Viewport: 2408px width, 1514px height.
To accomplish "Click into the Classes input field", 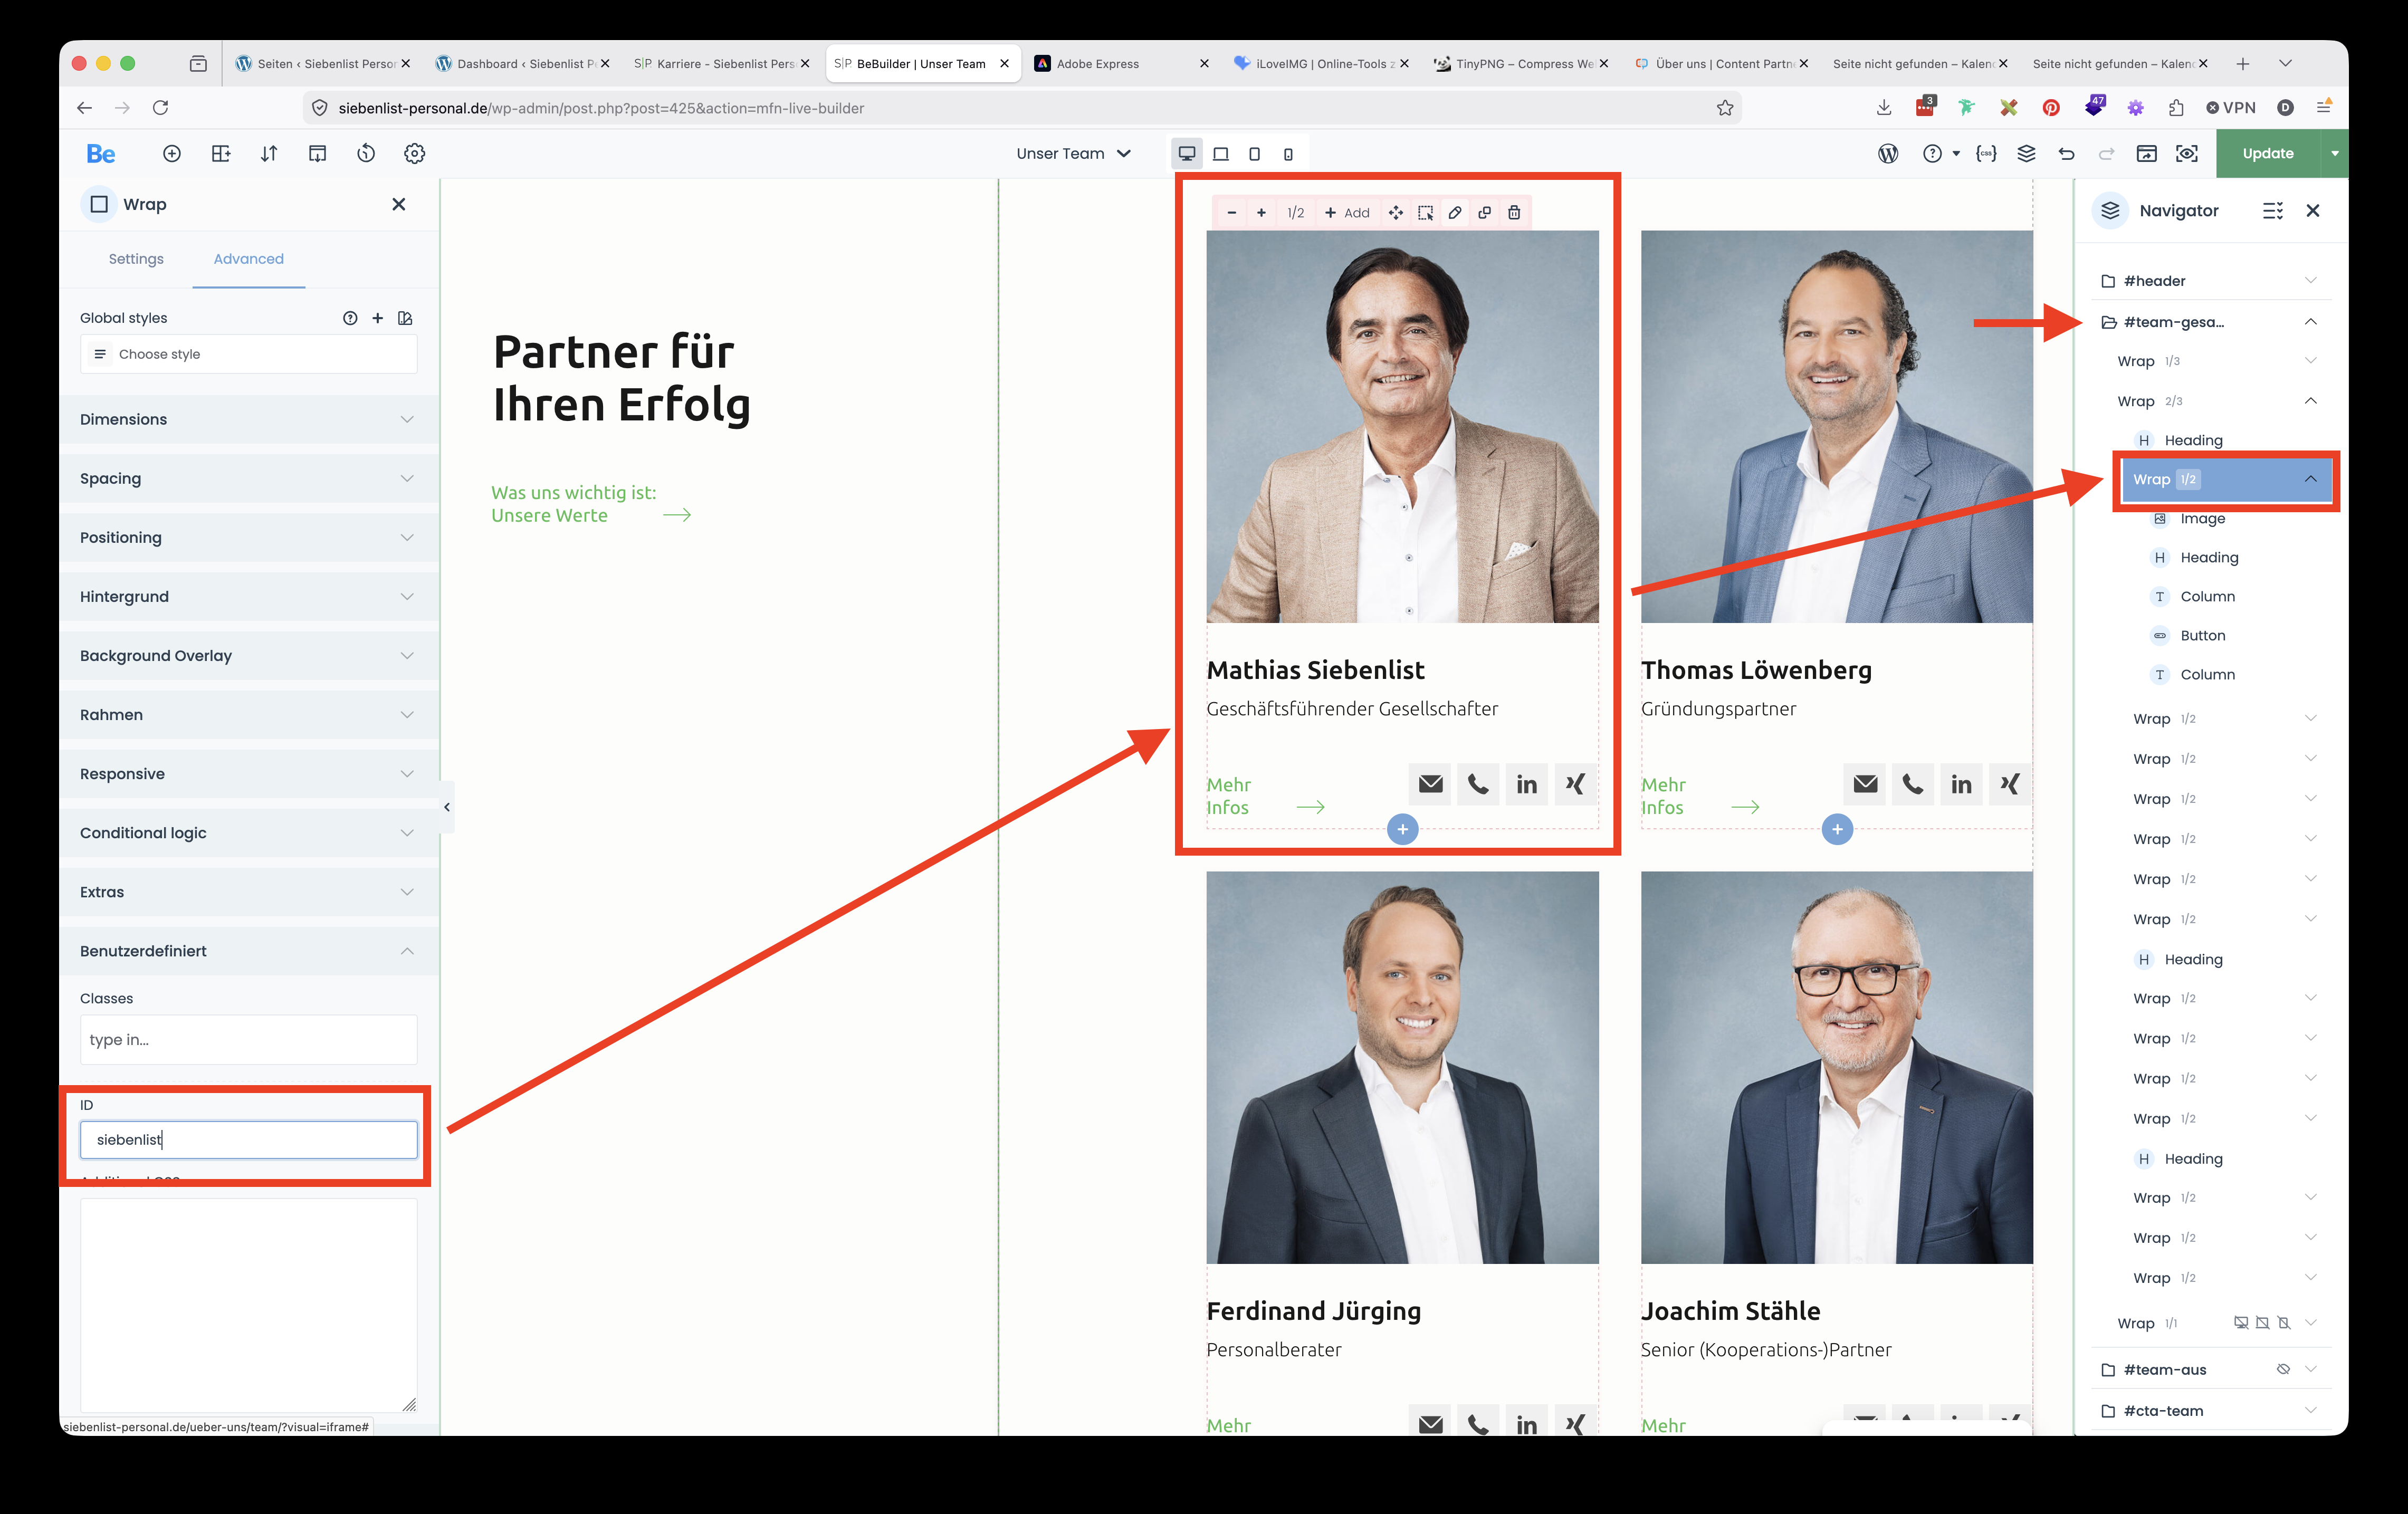I will (248, 1040).
